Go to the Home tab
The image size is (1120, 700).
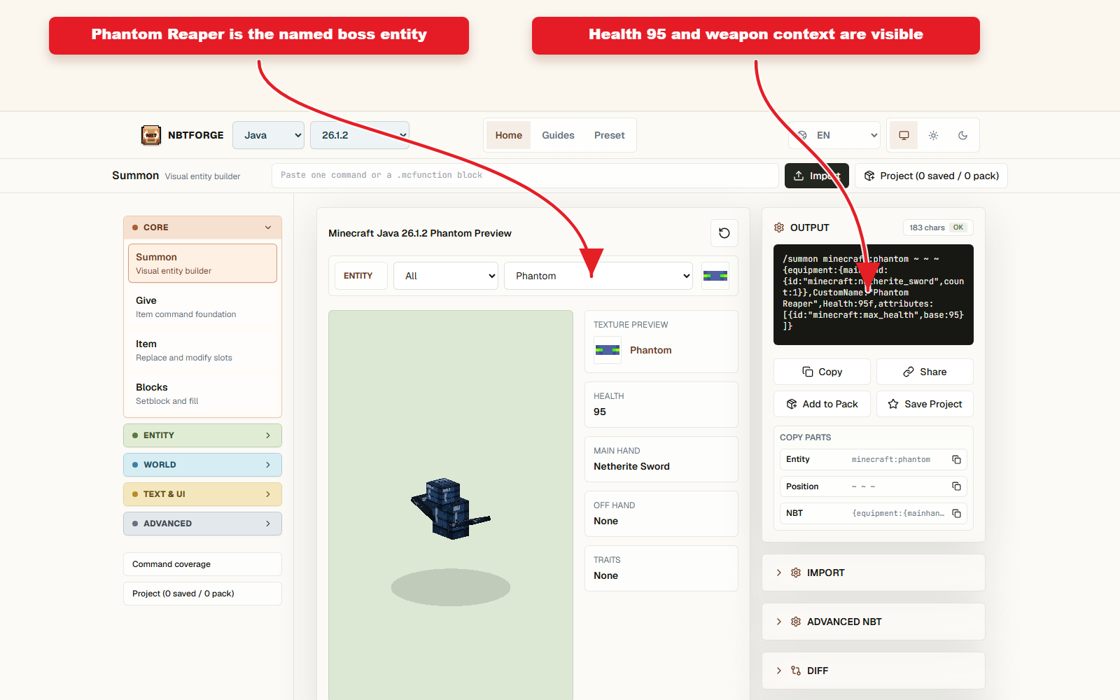pos(509,135)
